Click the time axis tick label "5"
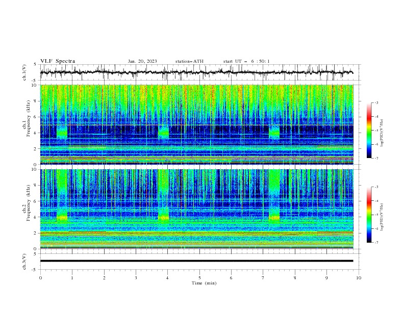 click(199, 278)
